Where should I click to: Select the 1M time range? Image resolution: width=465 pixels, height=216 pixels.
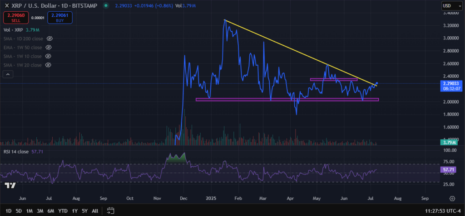(x=29, y=211)
